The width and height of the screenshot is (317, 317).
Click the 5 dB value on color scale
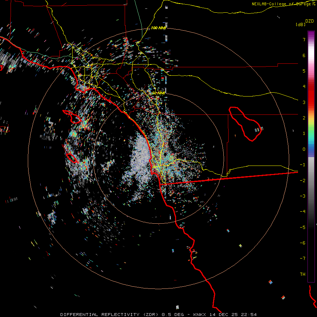coord(304,71)
